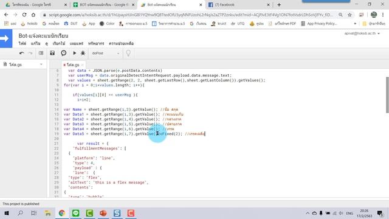Click the zoom magnifier icon in address bar

coord(340,15)
